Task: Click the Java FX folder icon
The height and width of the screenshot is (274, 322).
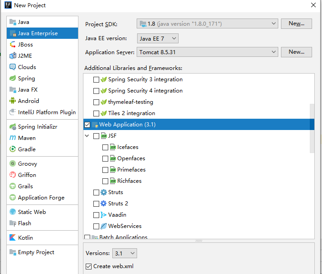Action: tap(13, 90)
